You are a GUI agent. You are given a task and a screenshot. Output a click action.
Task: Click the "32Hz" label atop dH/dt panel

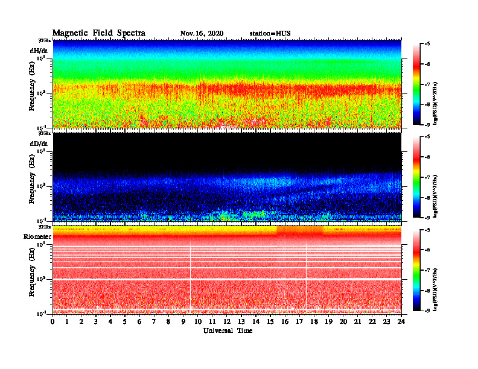pos(45,40)
